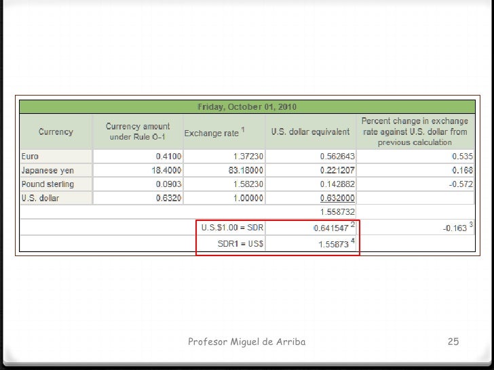Click the total value 1.558732
494x370 pixels.
tap(337, 212)
